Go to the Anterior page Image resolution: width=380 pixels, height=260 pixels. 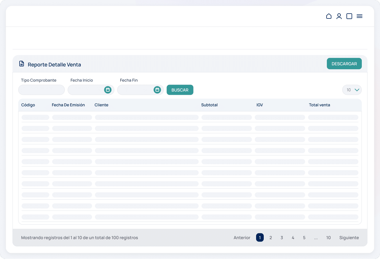point(242,238)
